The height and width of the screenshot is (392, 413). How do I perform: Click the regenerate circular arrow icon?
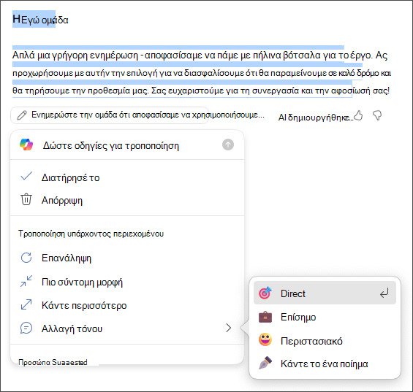(26, 258)
